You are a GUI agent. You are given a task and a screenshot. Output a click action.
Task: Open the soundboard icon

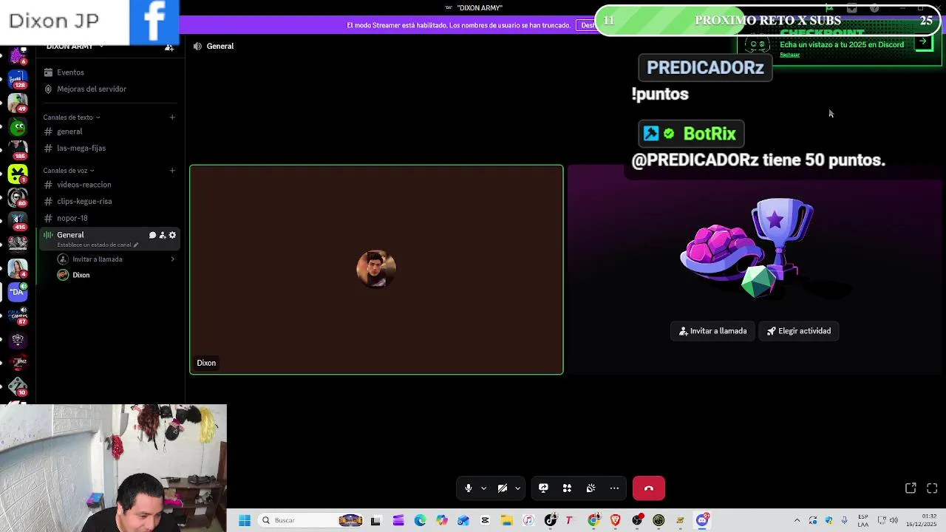591,488
